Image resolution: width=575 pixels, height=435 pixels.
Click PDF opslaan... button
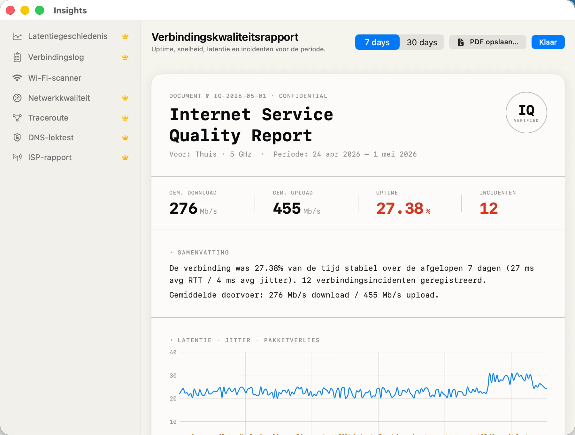coord(487,42)
